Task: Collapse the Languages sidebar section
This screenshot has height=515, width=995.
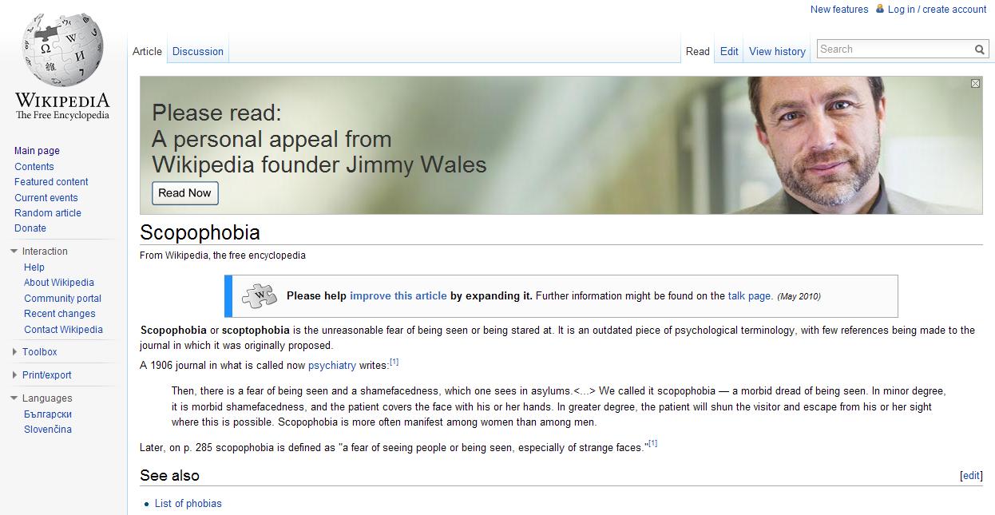Action: [14, 398]
